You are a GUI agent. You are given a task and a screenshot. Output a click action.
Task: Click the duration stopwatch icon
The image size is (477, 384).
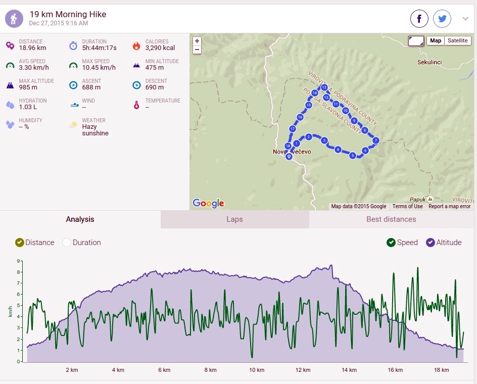pyautogui.click(x=73, y=45)
